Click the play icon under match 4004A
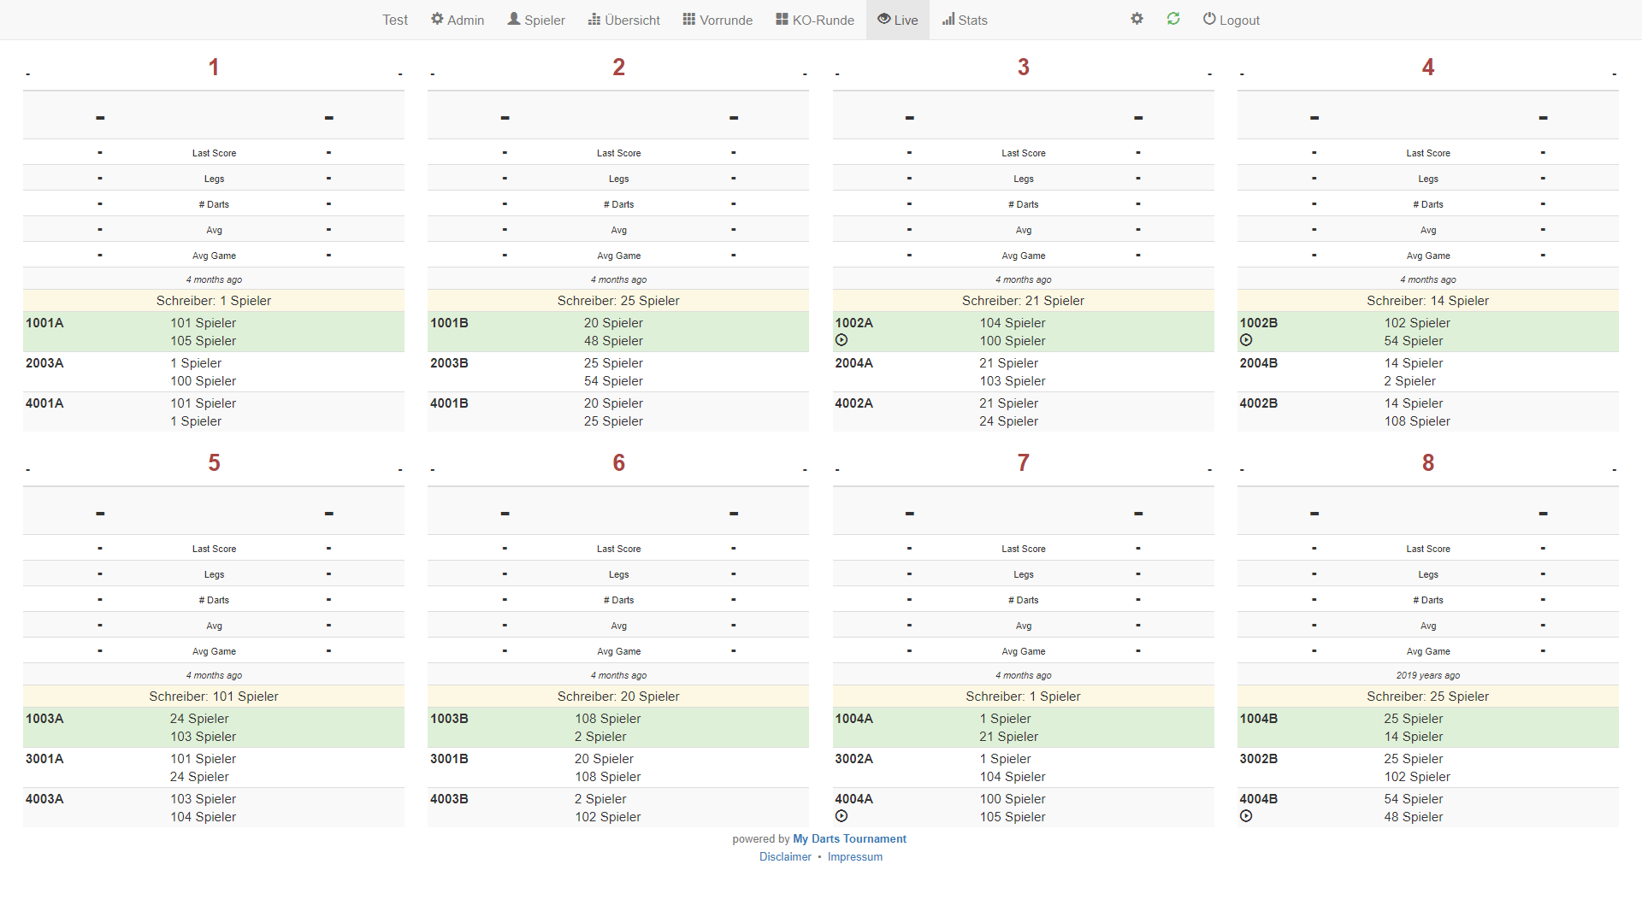 click(842, 816)
